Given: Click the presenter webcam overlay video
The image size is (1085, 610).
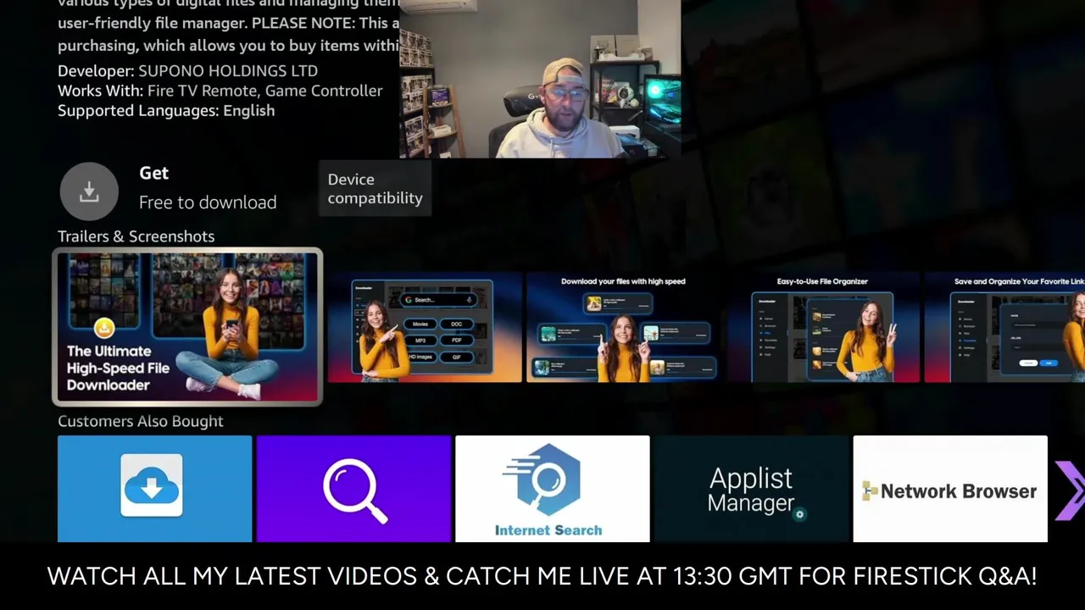Looking at the screenshot, I should click(540, 79).
